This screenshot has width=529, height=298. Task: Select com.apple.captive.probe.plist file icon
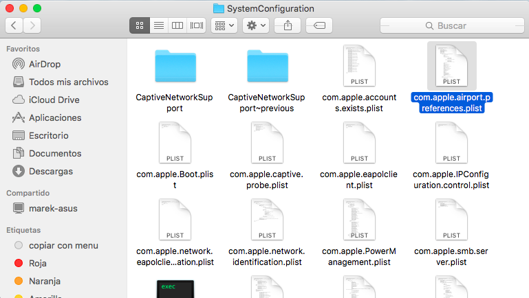coord(267,142)
